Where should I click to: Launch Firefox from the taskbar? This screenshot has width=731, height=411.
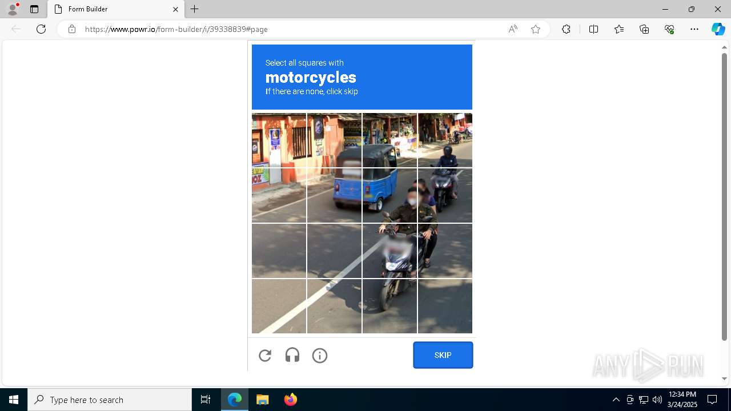pyautogui.click(x=290, y=400)
